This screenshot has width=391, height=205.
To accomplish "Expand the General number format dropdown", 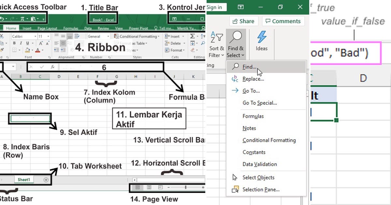I will 108,36.
